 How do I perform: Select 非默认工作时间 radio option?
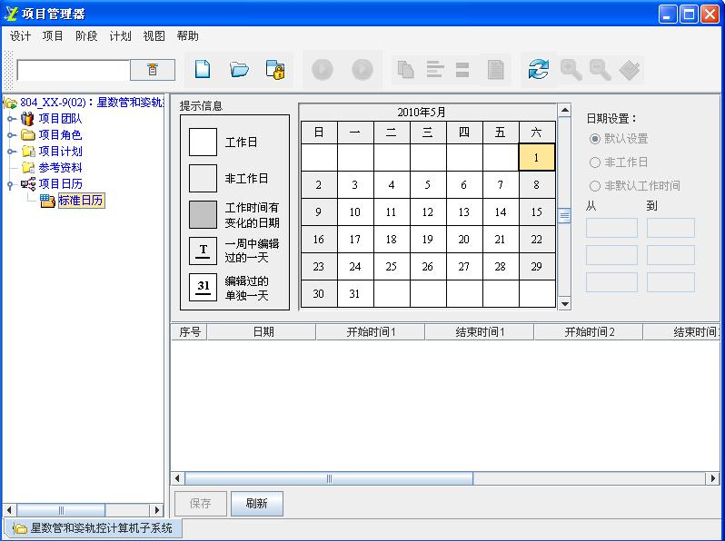595,186
